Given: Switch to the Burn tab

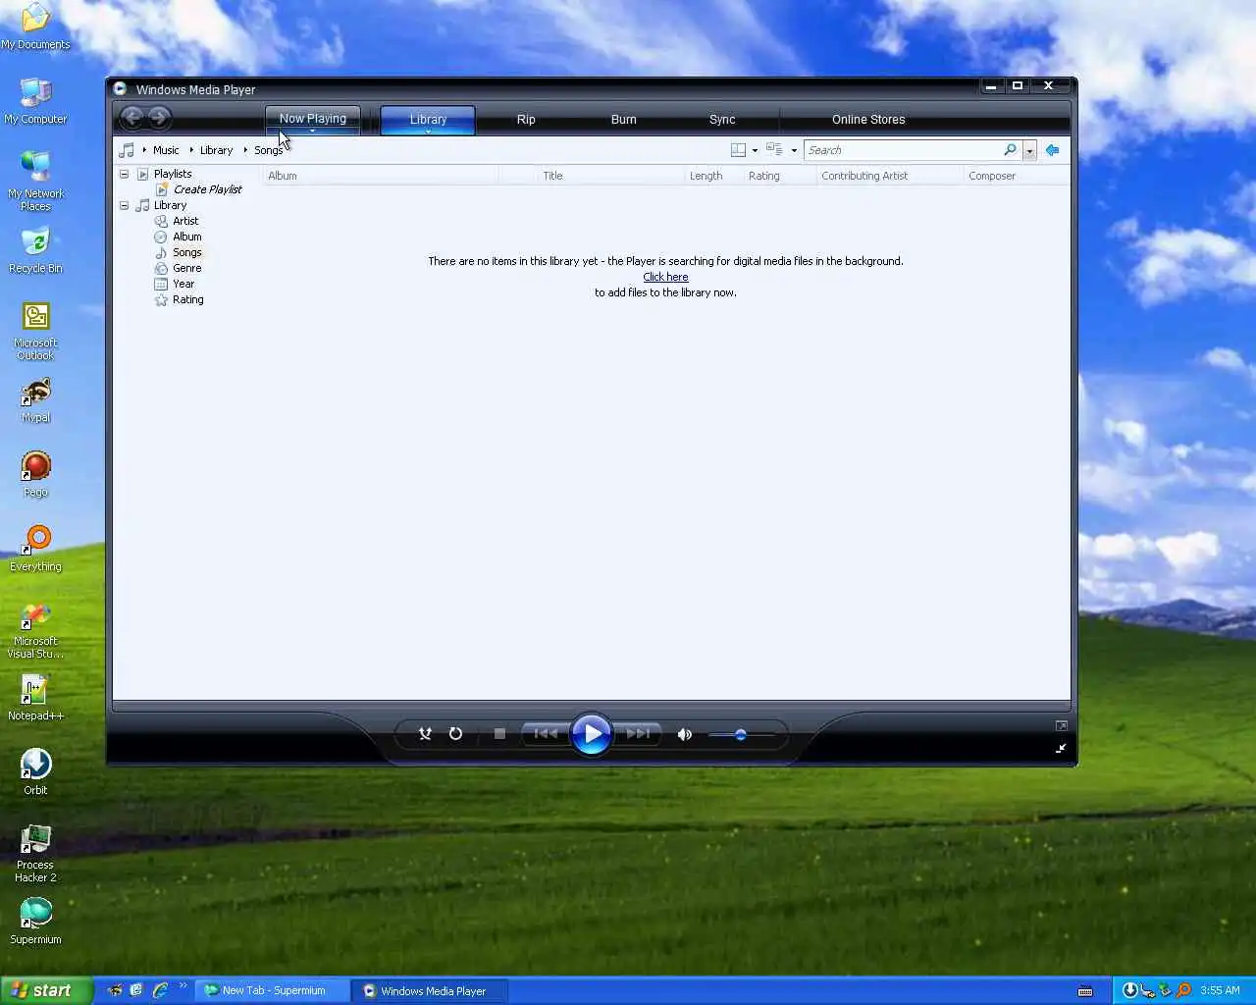Looking at the screenshot, I should point(624,120).
